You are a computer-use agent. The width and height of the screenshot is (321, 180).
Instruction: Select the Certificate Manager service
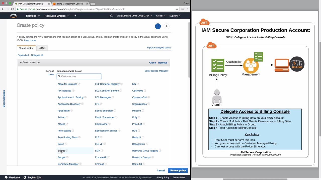pyautogui.click(x=68, y=164)
